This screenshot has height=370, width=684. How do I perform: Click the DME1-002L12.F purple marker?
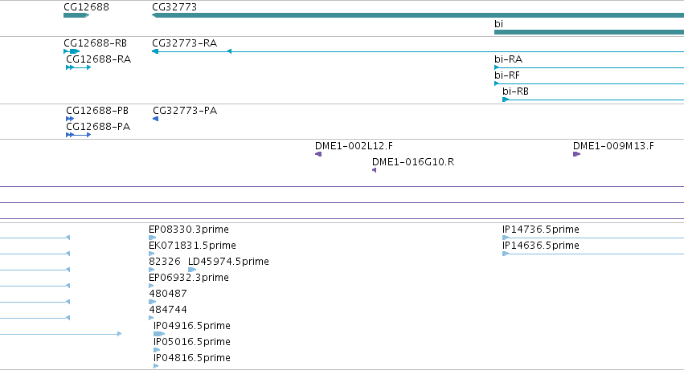coord(318,154)
